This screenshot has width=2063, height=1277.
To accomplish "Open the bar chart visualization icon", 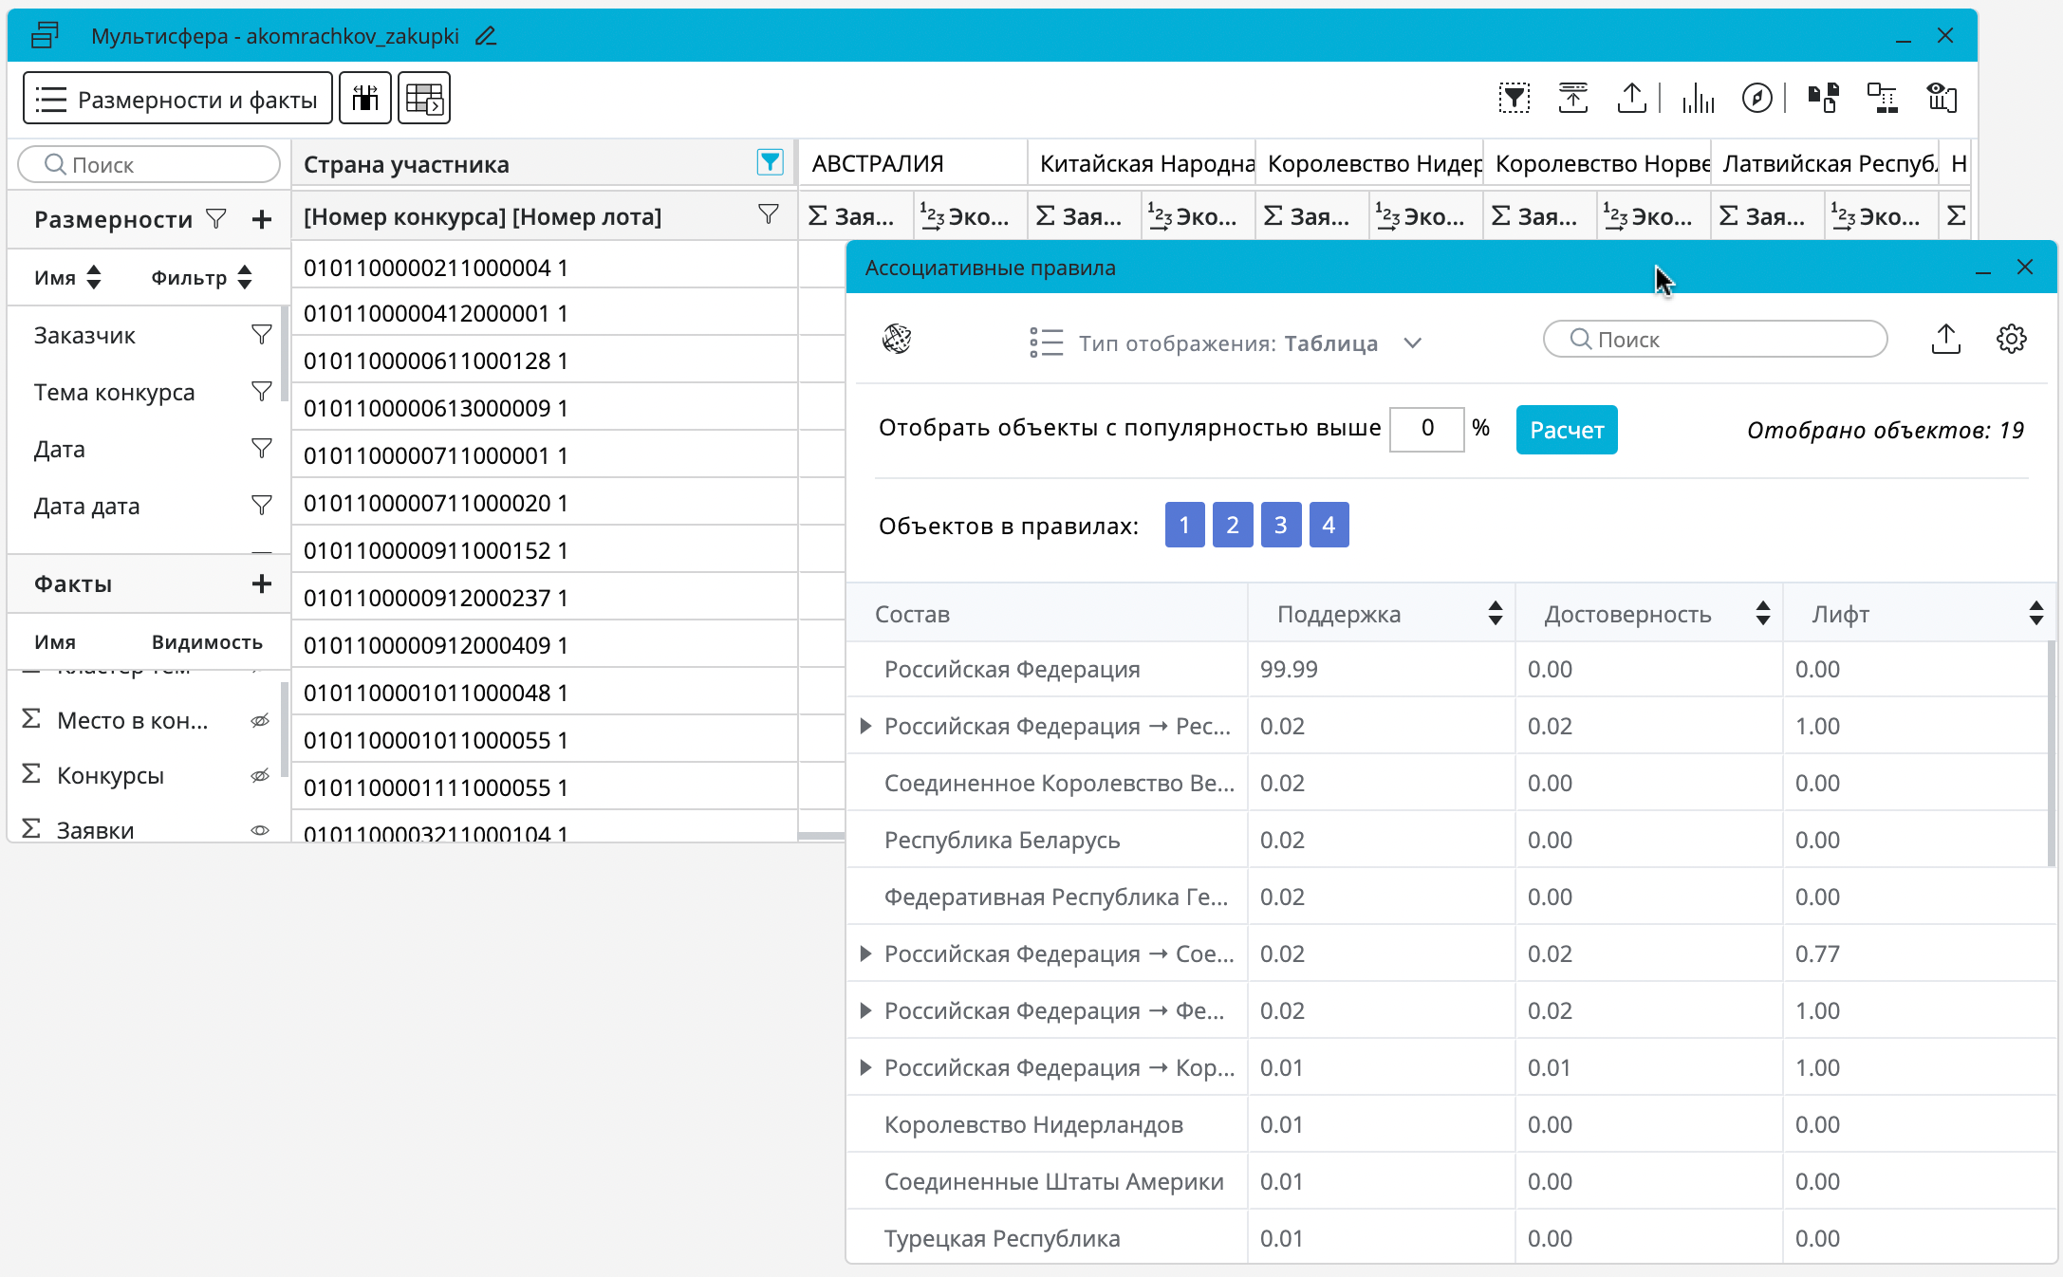I will tap(1698, 98).
